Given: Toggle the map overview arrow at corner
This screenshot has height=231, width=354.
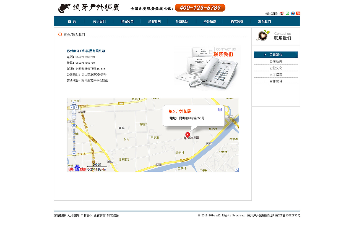Looking at the screenshot, I should tap(237, 170).
